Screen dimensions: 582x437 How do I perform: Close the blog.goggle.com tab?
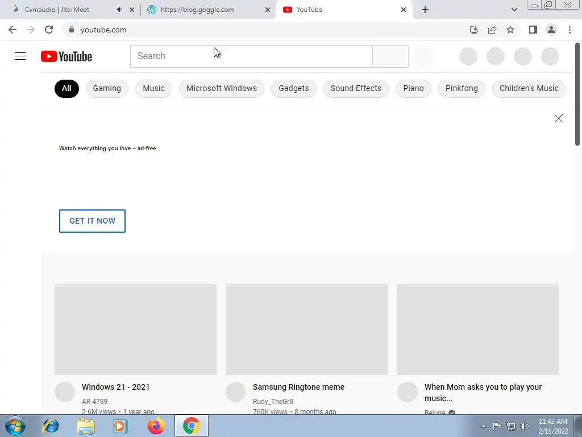268,10
